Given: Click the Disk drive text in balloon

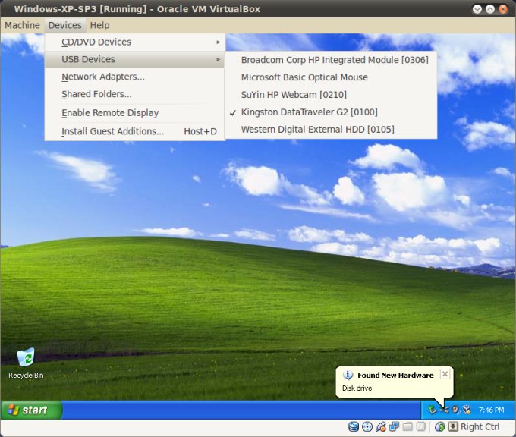Looking at the screenshot, I should pyautogui.click(x=357, y=388).
